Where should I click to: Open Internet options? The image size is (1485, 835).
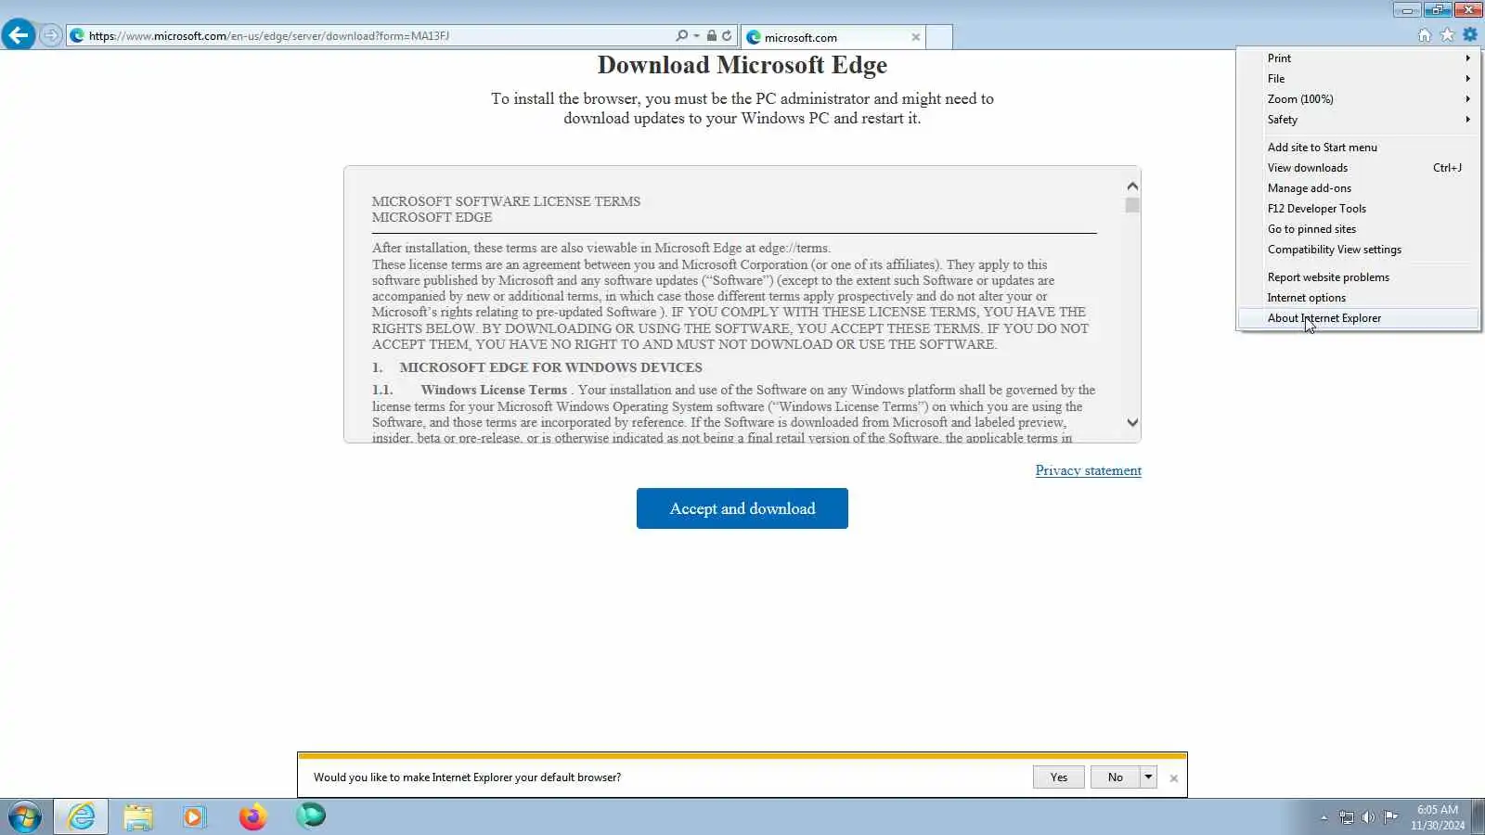click(1359, 297)
